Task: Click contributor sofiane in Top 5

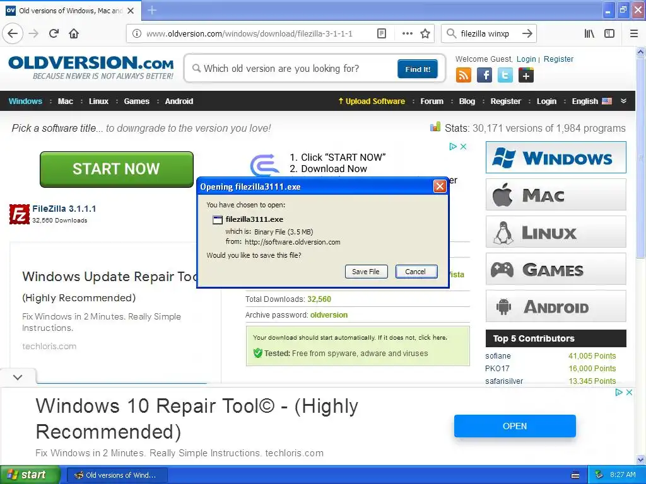Action: click(x=498, y=356)
